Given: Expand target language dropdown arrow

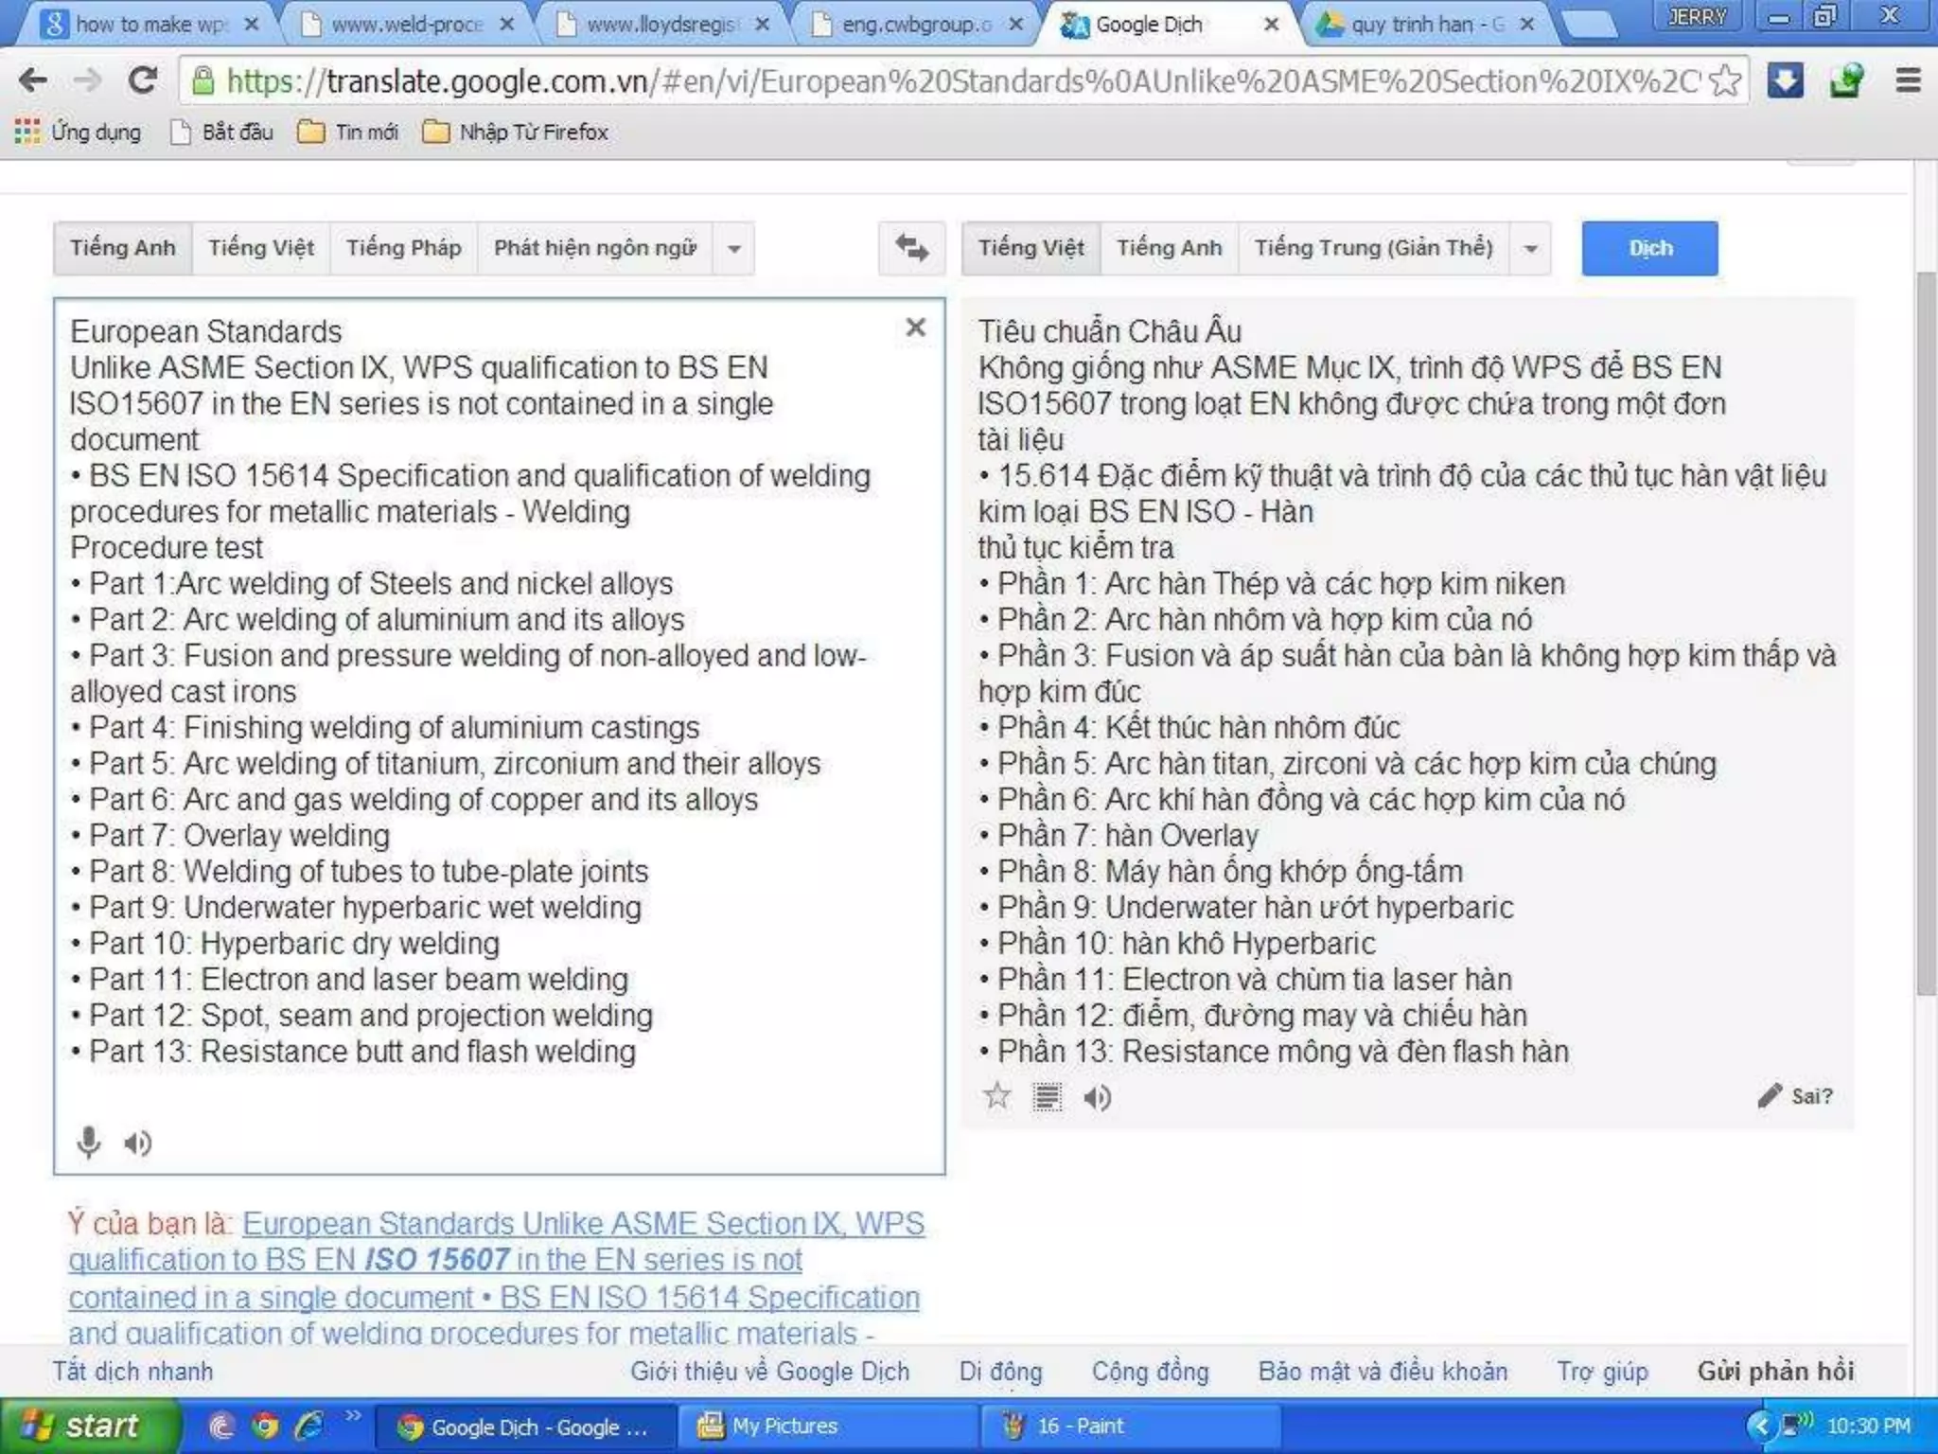Looking at the screenshot, I should pyautogui.click(x=1530, y=249).
